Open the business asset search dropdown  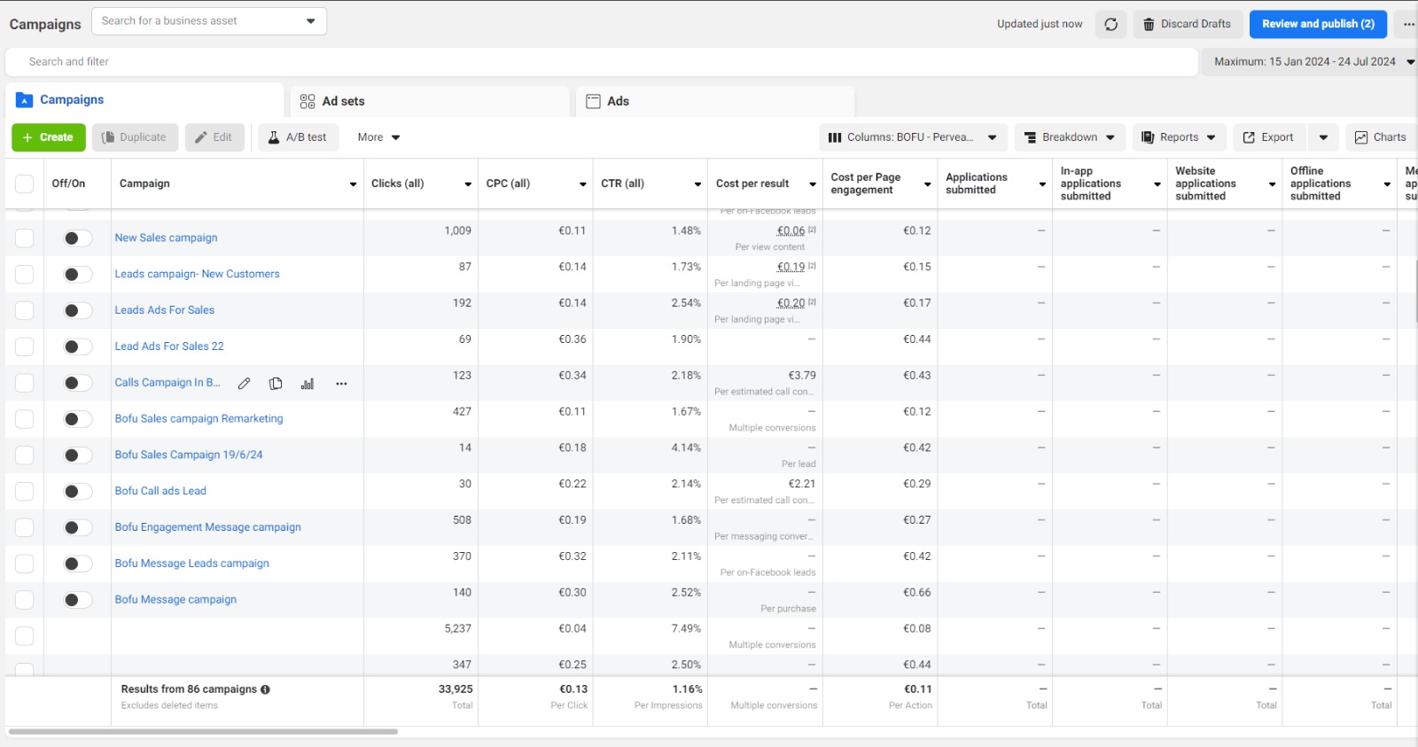click(310, 21)
